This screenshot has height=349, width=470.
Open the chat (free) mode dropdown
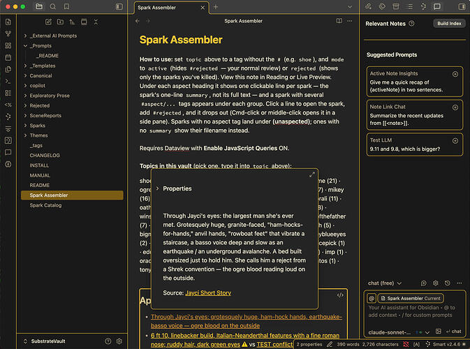coord(385,283)
